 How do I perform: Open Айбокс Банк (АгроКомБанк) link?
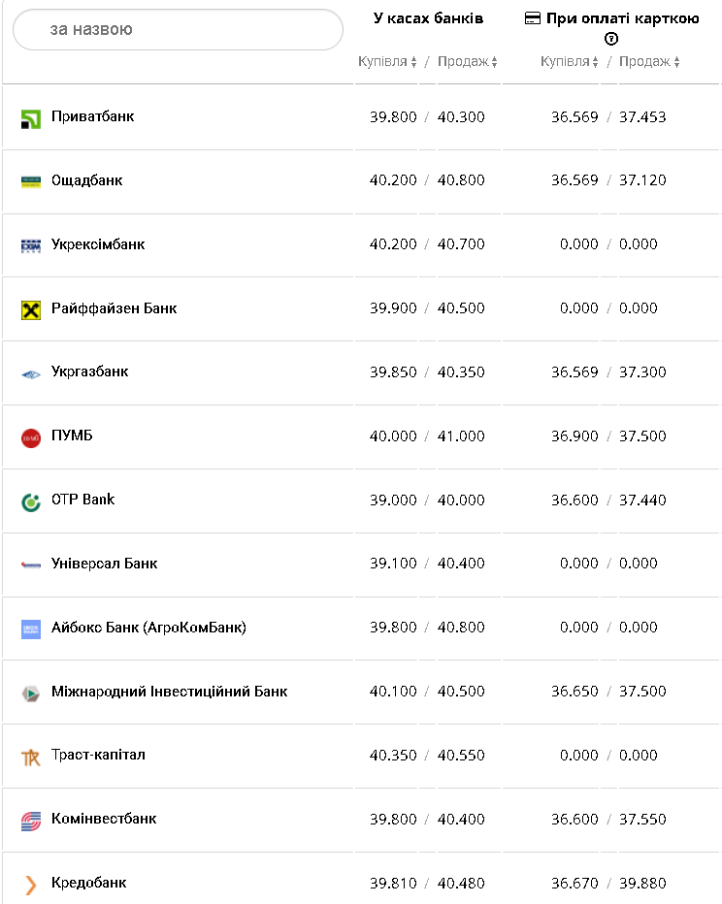[148, 628]
